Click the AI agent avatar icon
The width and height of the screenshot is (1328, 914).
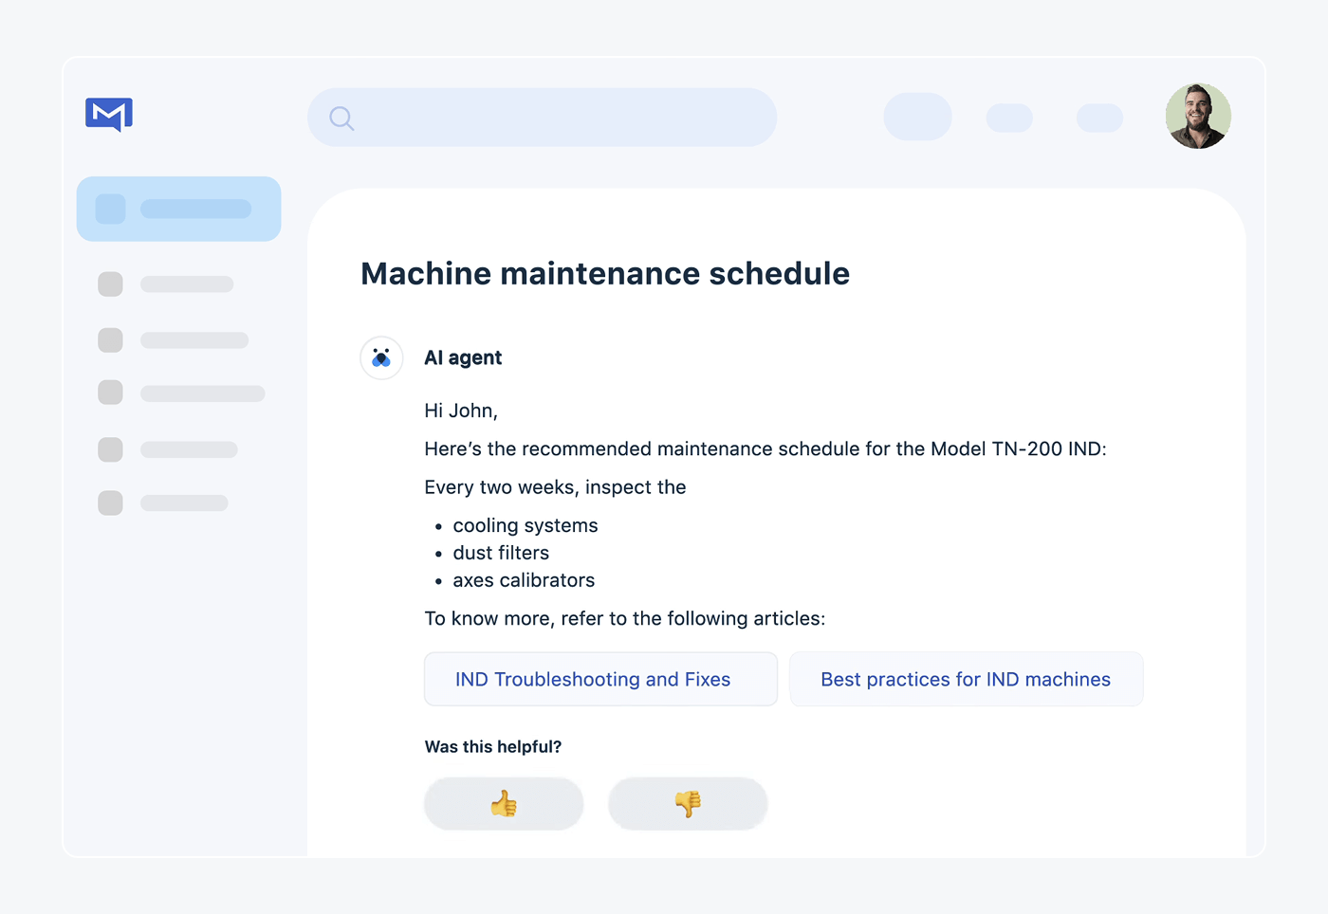[381, 358]
